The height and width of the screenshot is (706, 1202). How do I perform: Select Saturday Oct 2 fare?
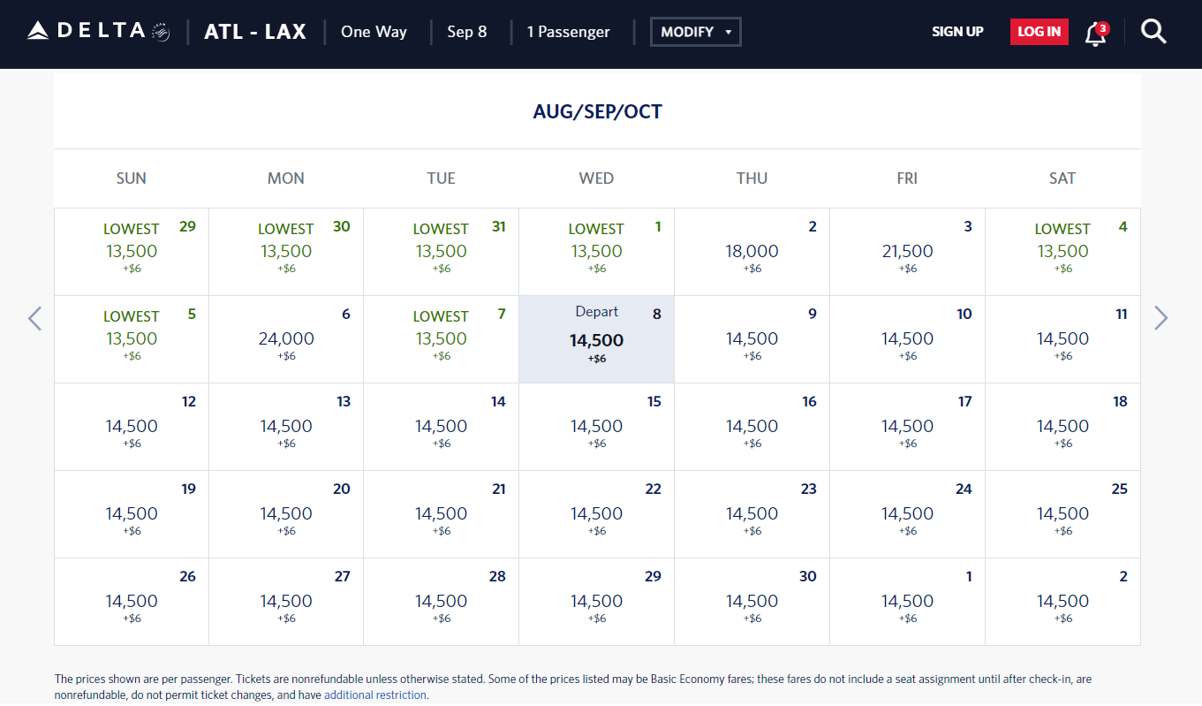click(1063, 602)
